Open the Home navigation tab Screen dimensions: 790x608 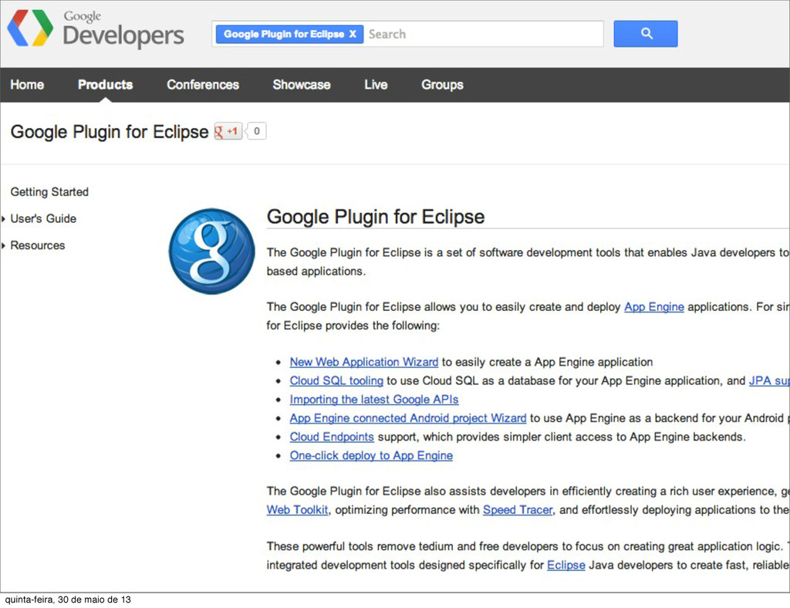tap(27, 85)
